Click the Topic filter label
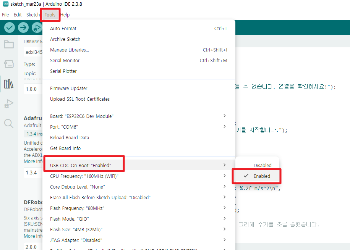This screenshot has width=350, height=250. tap(30, 73)
